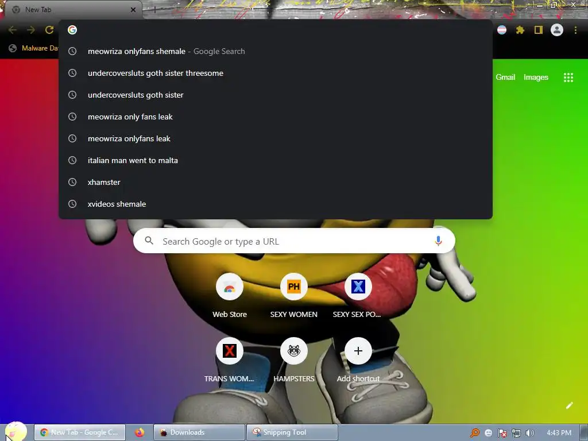Switch to Snipping Tool taskbar window

(x=292, y=432)
